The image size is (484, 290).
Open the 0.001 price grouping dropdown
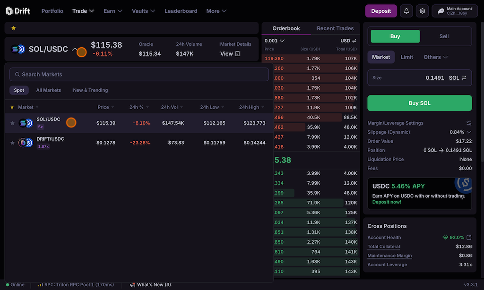275,41
